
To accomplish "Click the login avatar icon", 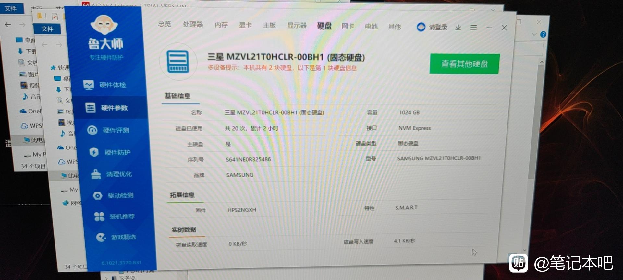I will pos(421,27).
